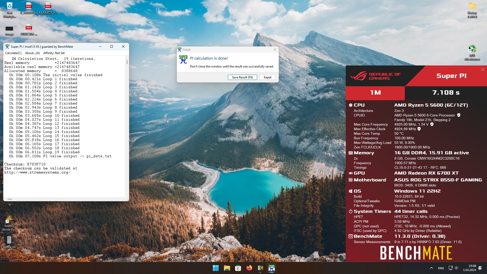487x274 pixels.
Task: Click the Windows Start button
Action: tap(216, 268)
